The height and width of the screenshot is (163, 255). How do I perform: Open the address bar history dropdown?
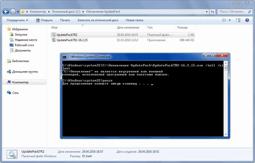pyautogui.click(x=207, y=12)
